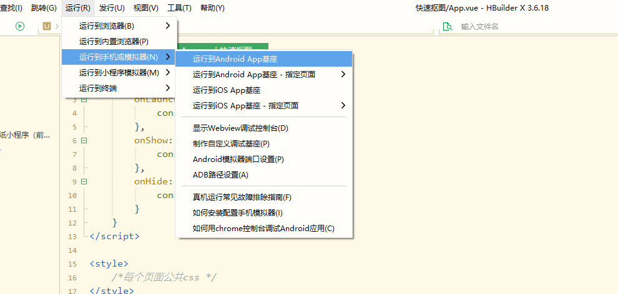Choose 运行到Android App基座 - 指定页面
Viewport: 618px width, 294px height.
tap(263, 74)
